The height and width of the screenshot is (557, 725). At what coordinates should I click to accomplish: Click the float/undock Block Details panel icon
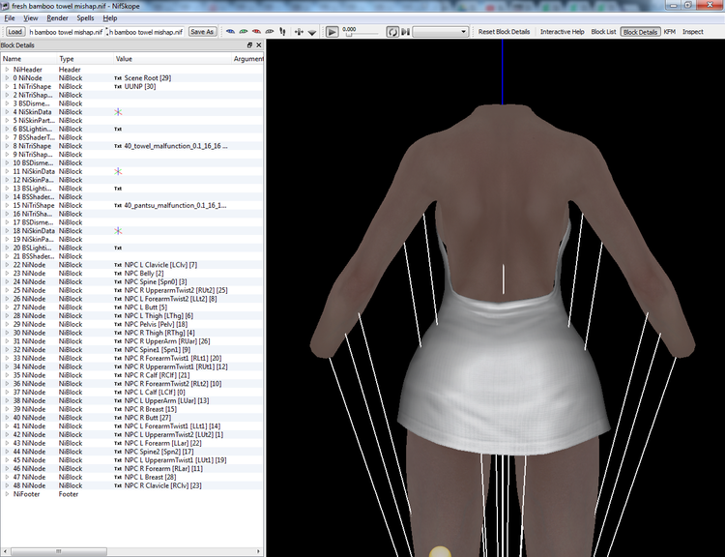click(x=249, y=44)
